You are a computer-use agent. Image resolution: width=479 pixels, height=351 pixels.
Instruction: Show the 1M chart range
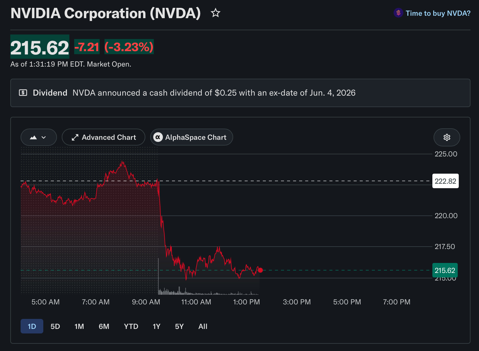click(79, 326)
